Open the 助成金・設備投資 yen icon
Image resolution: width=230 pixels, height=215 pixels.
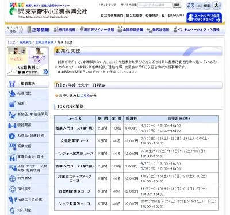click(12, 136)
